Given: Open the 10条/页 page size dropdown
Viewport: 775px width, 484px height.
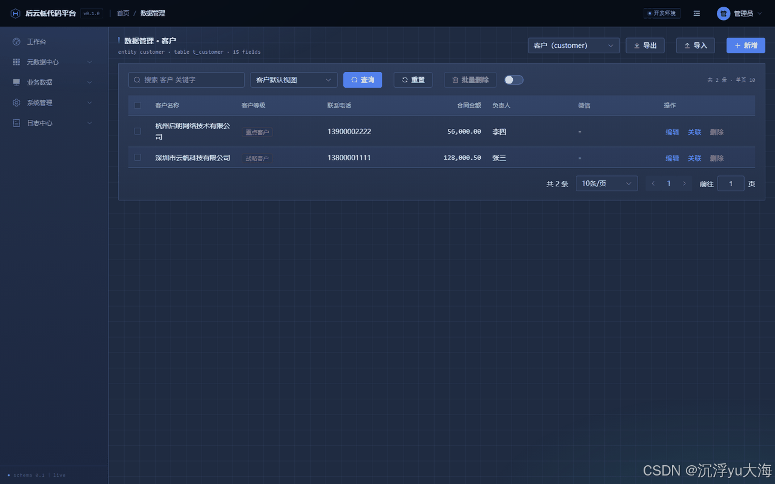Looking at the screenshot, I should (607, 183).
